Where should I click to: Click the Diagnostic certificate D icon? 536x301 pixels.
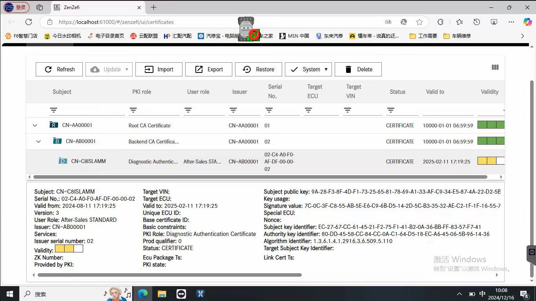[x=63, y=161]
